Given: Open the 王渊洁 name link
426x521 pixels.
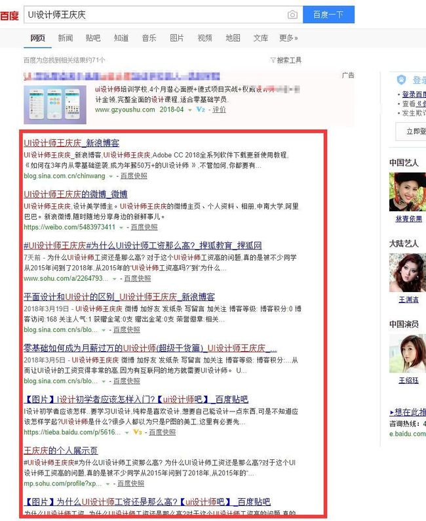Looking at the screenshot, I should pos(408,300).
